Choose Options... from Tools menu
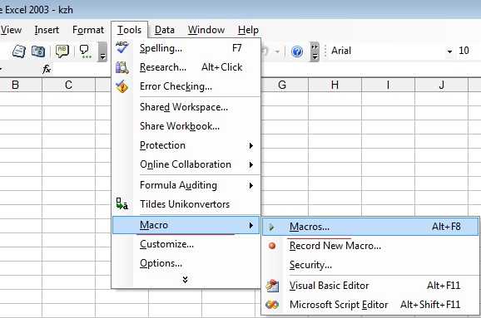This screenshot has height=318, width=481. pos(186,263)
